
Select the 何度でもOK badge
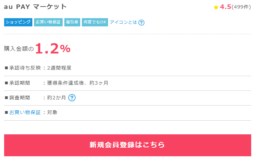pyautogui.click(x=95, y=22)
